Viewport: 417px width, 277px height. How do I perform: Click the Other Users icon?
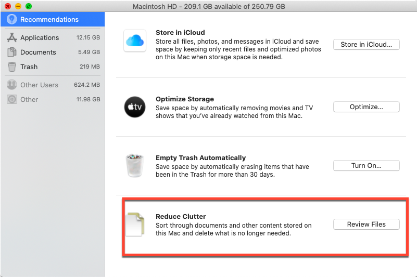11,85
